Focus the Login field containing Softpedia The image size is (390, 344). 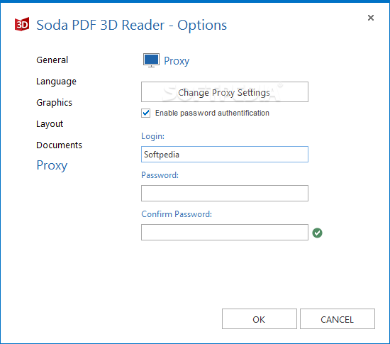(x=225, y=155)
